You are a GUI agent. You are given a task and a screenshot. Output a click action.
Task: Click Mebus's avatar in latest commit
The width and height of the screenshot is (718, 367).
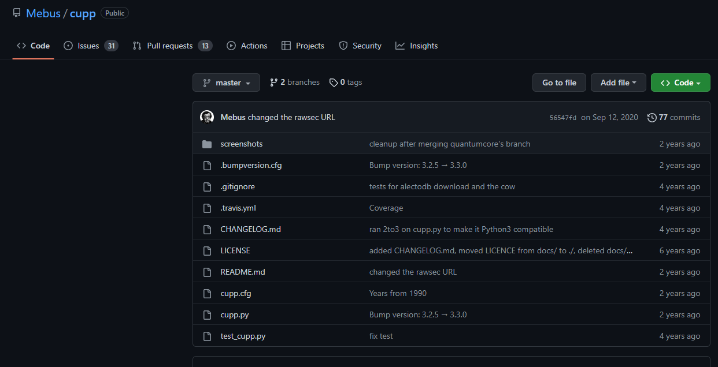[207, 117]
